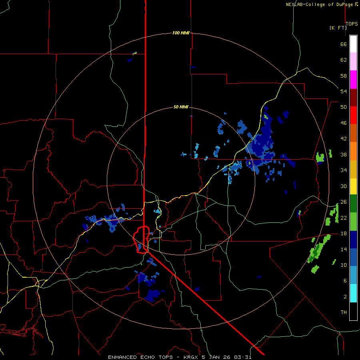Click the black TH legend swatch

tap(353, 311)
